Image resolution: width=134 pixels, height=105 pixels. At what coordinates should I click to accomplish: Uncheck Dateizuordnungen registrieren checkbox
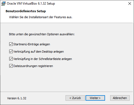pos(11,66)
